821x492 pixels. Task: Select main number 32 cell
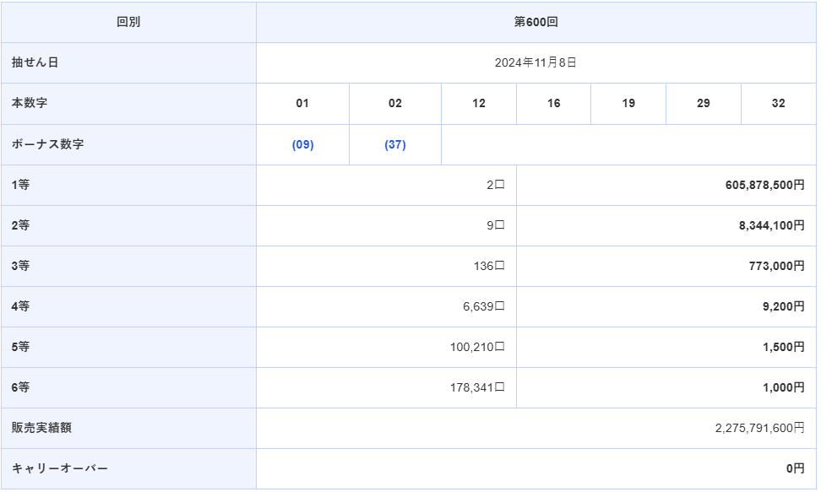tap(778, 104)
